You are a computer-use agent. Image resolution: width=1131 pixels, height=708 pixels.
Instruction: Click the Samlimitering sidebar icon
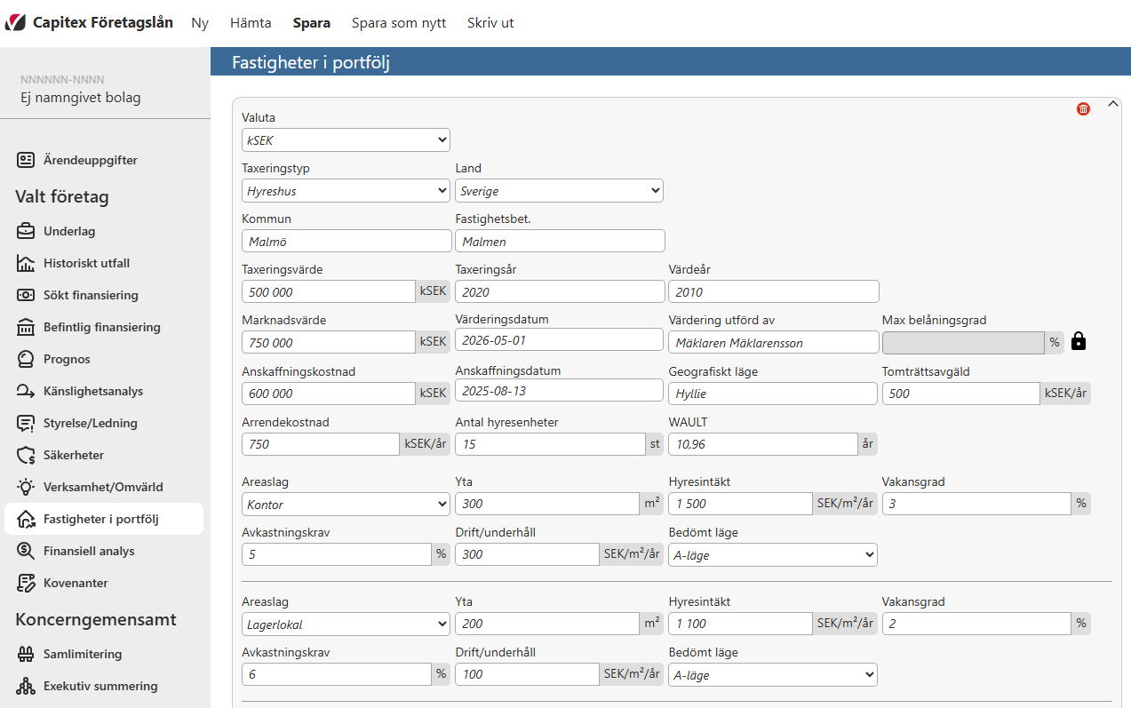click(26, 654)
